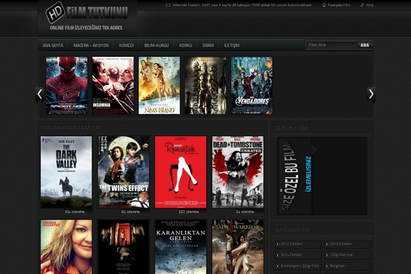Viewport: 411px width, 274px height.
Task: Open the Jade Warrior movie poster
Action: coord(238,247)
